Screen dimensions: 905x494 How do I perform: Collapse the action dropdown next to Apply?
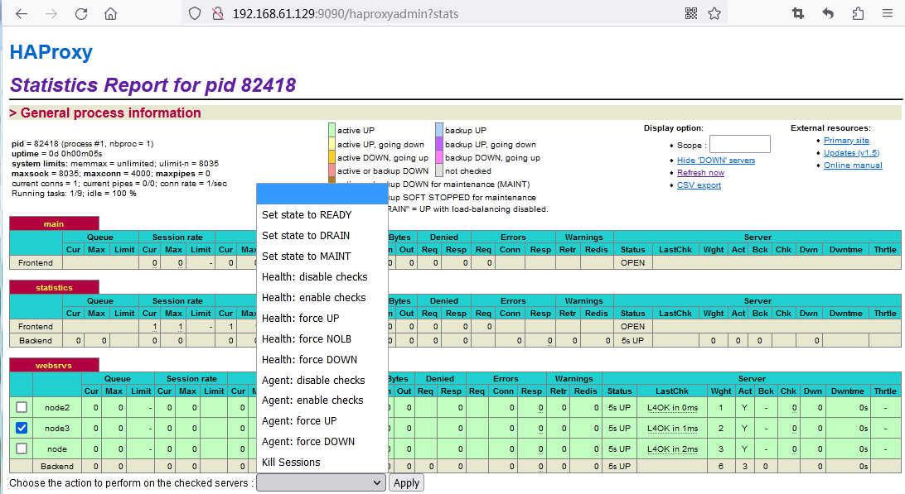(x=321, y=482)
